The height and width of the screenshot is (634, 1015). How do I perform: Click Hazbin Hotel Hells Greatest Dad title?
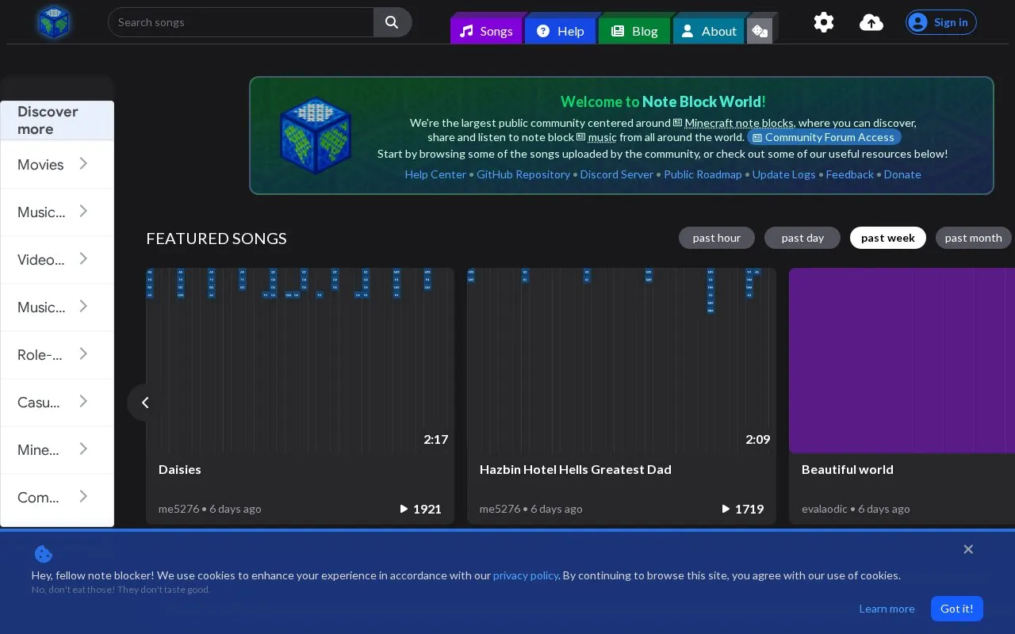pos(576,469)
